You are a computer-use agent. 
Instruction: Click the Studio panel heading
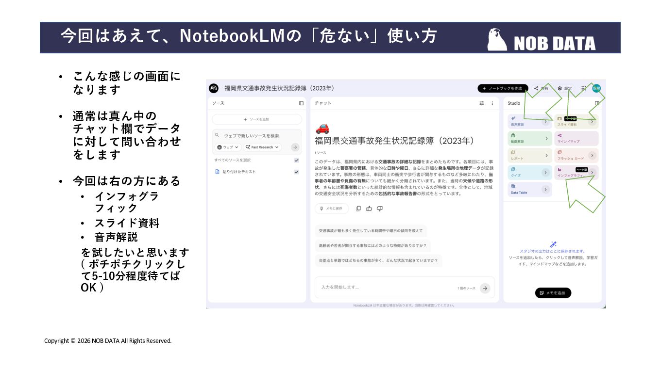[514, 103]
